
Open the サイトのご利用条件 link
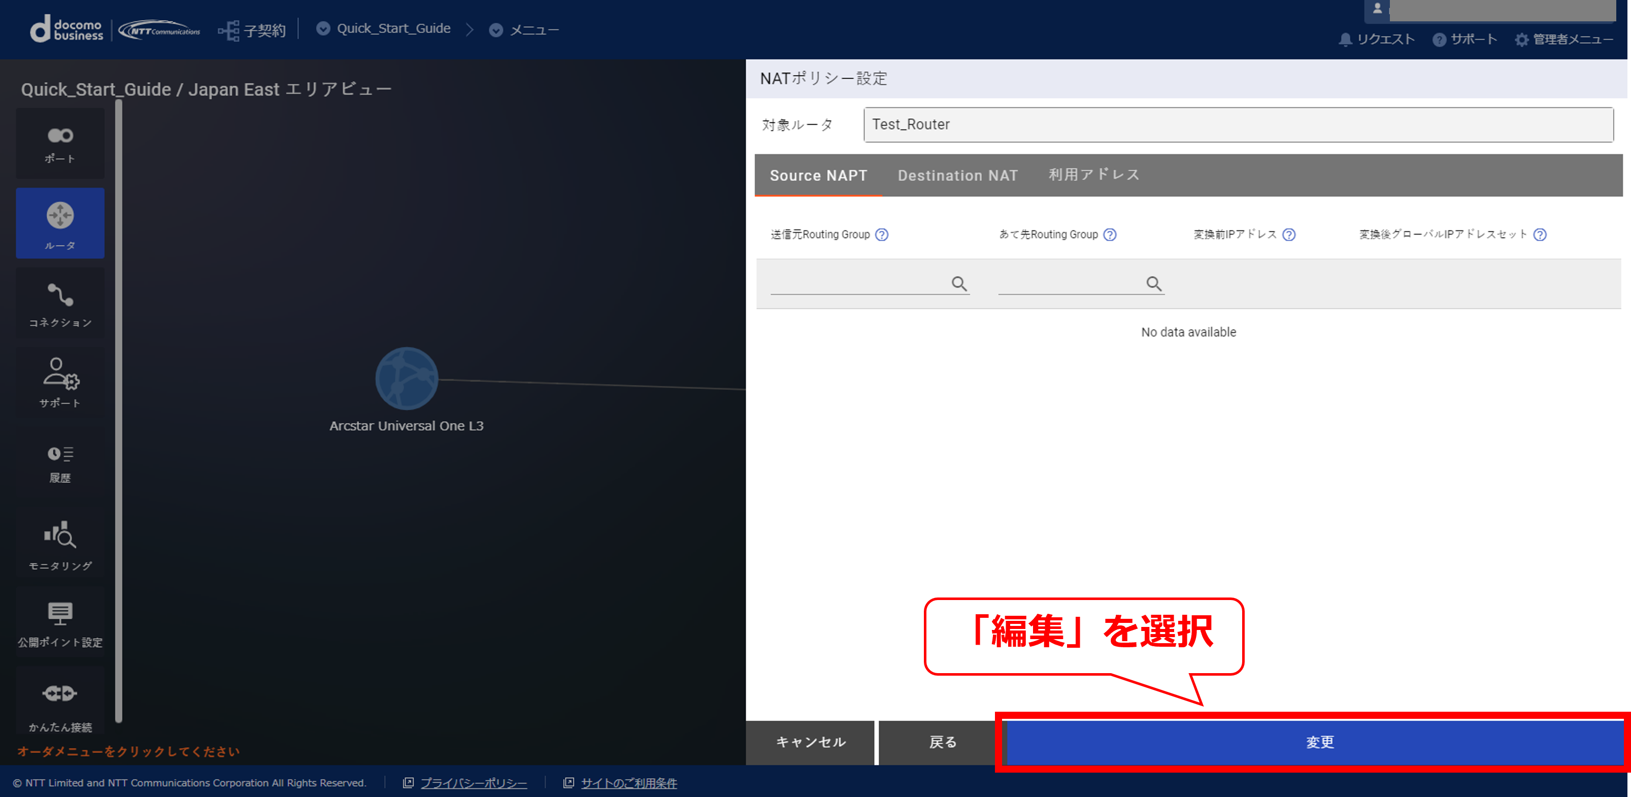click(629, 783)
